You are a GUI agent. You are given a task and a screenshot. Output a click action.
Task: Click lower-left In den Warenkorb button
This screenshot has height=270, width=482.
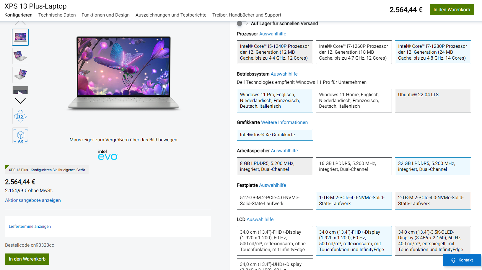point(27,259)
